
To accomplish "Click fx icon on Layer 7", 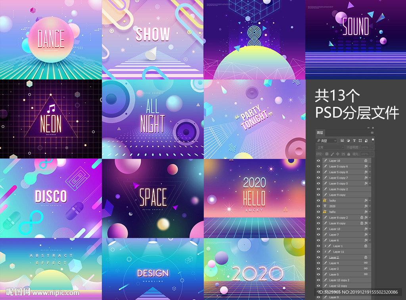I will coord(366,234).
